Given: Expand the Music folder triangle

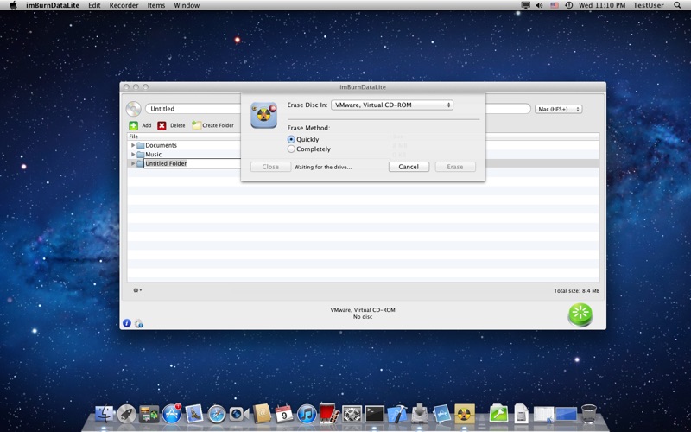Looking at the screenshot, I should pos(133,155).
